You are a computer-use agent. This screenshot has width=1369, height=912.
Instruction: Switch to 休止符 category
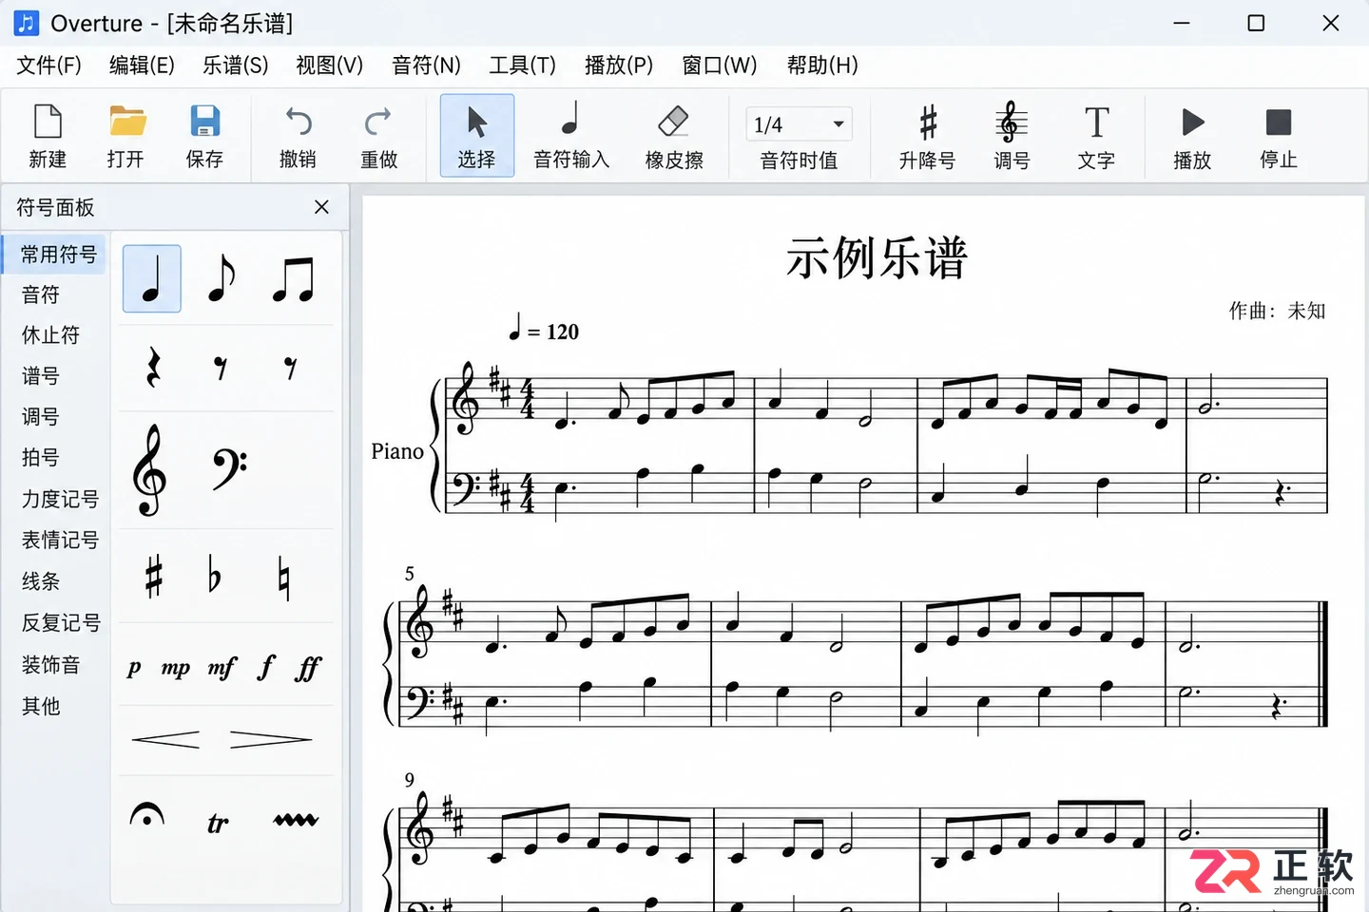[51, 335]
